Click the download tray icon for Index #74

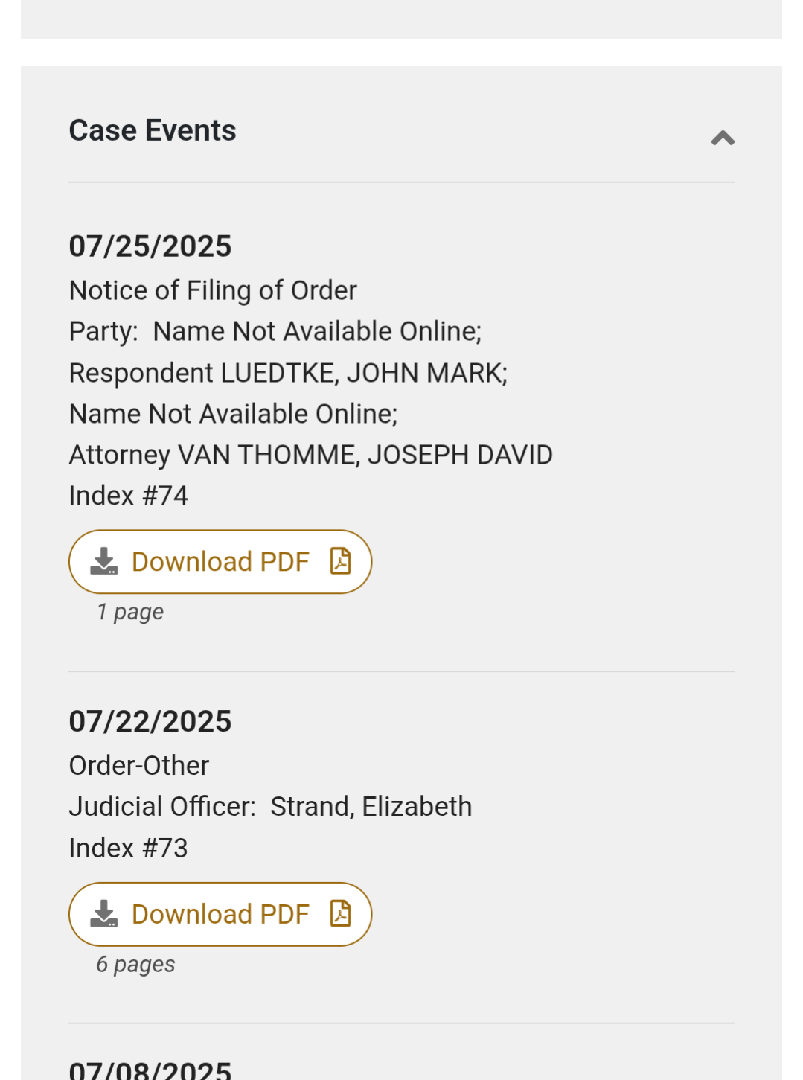pyautogui.click(x=104, y=562)
